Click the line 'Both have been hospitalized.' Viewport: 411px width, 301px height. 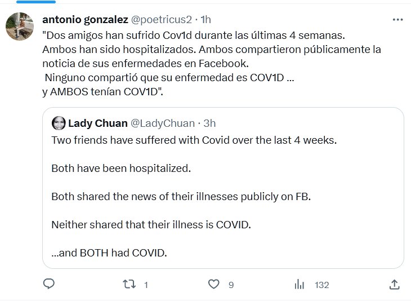[122, 168]
